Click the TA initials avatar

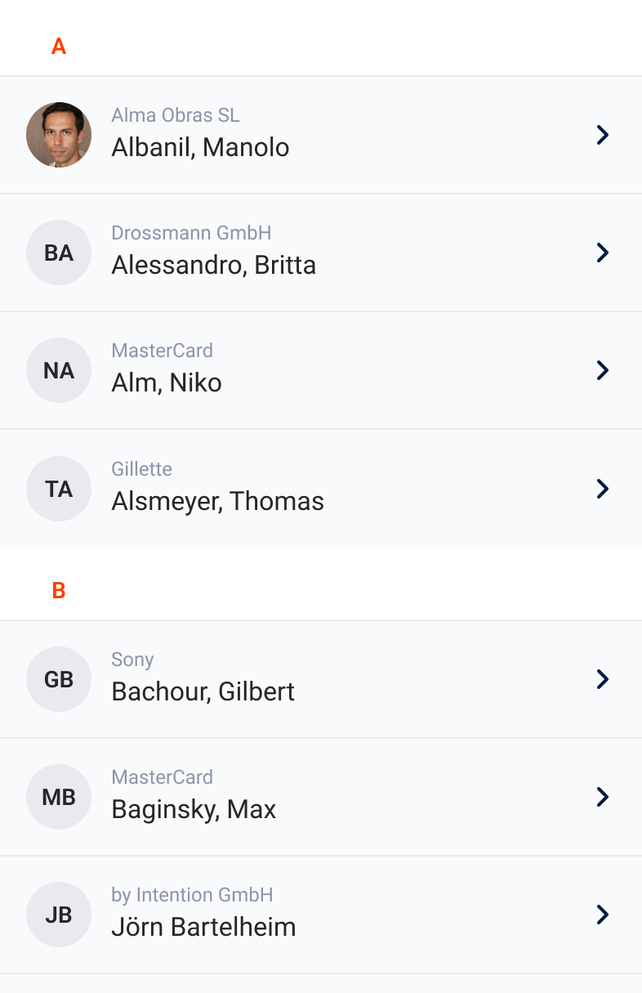[59, 489]
